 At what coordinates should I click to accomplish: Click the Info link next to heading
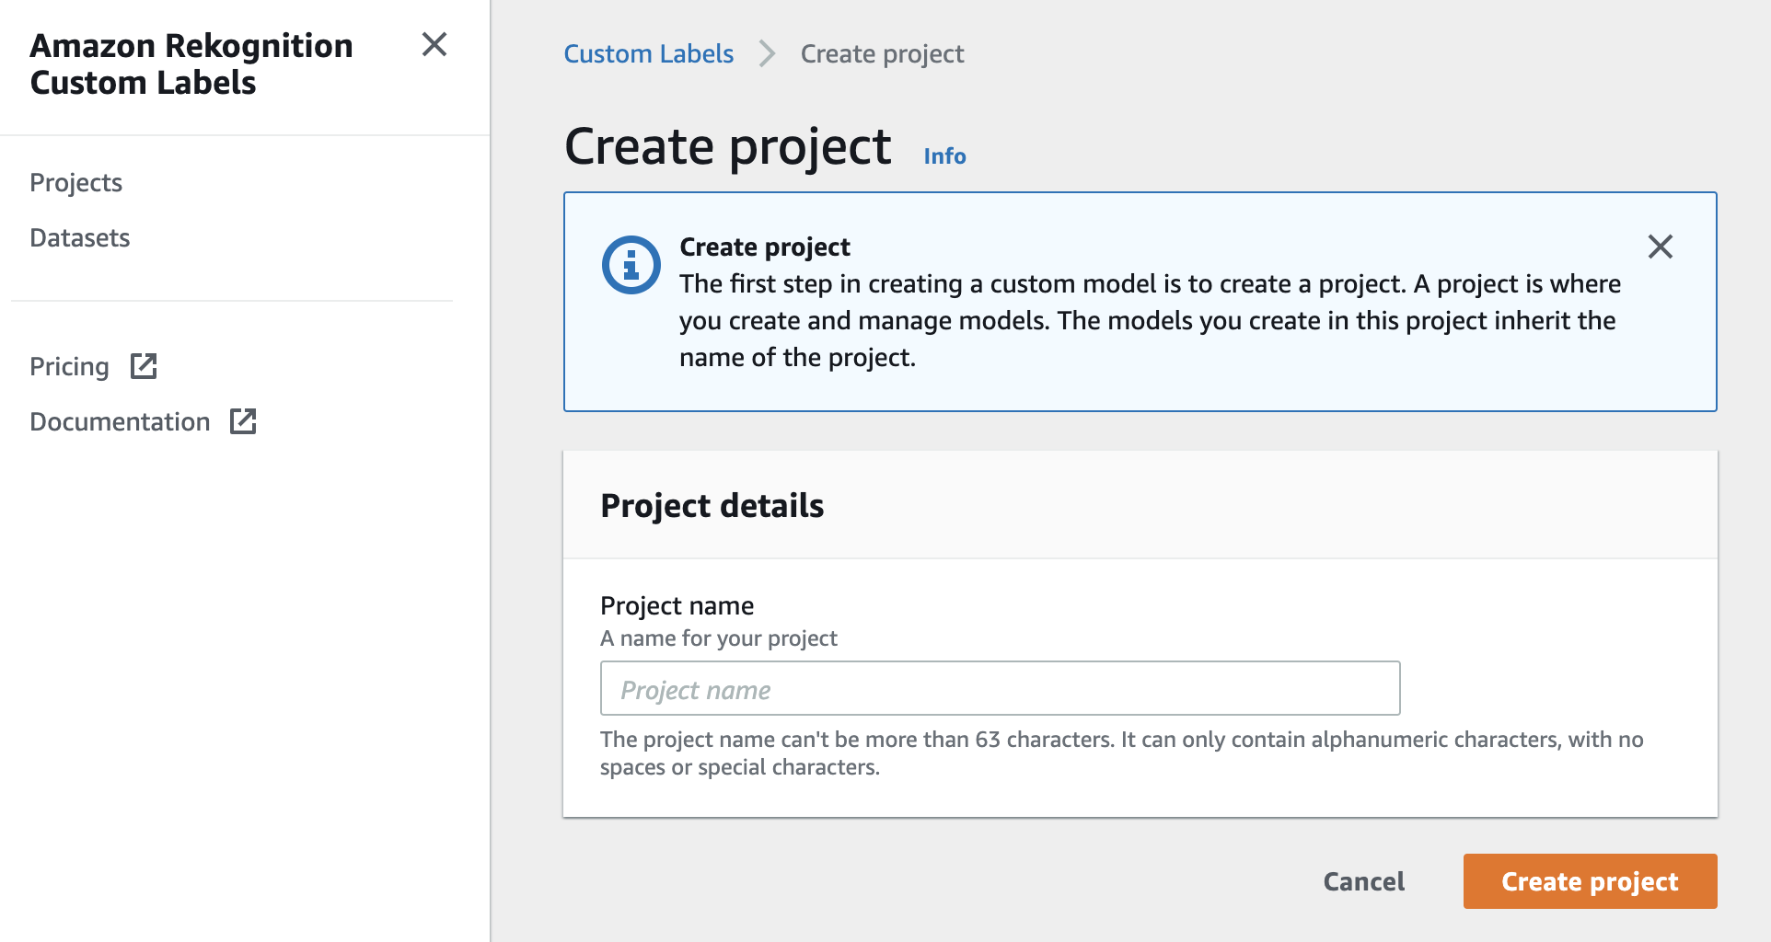coord(944,156)
